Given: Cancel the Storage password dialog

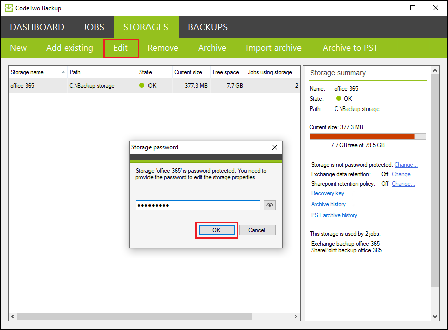Looking at the screenshot, I should tap(257, 230).
